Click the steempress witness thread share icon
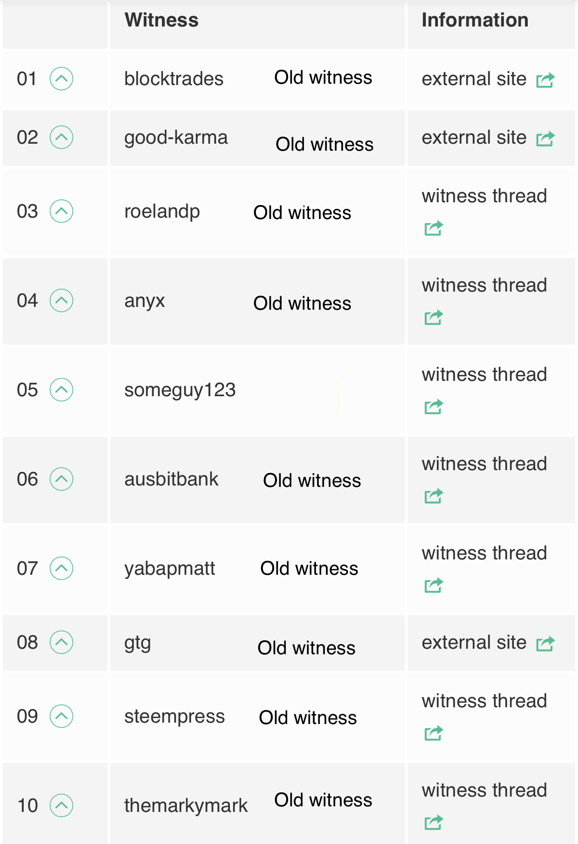 (434, 733)
